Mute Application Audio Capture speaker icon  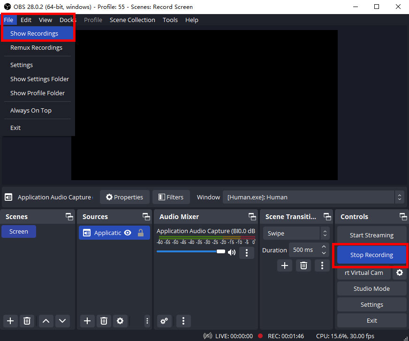[232, 252]
